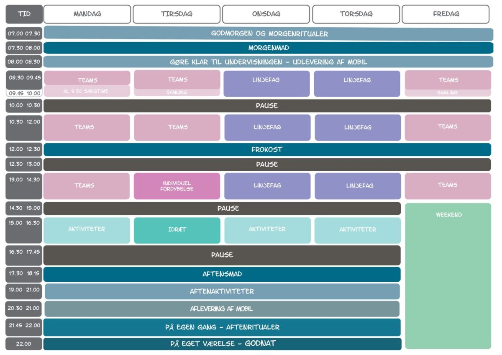Click the TID header cell
502x355 pixels.
(24, 14)
